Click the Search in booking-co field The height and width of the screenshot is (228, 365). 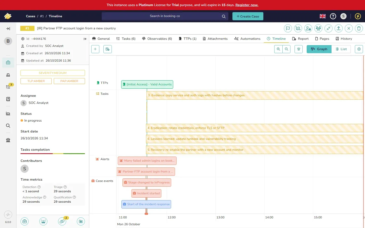click(x=165, y=16)
